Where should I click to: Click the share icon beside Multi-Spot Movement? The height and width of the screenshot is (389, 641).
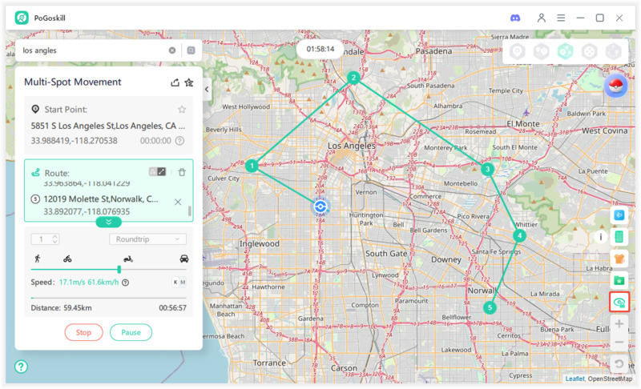175,82
